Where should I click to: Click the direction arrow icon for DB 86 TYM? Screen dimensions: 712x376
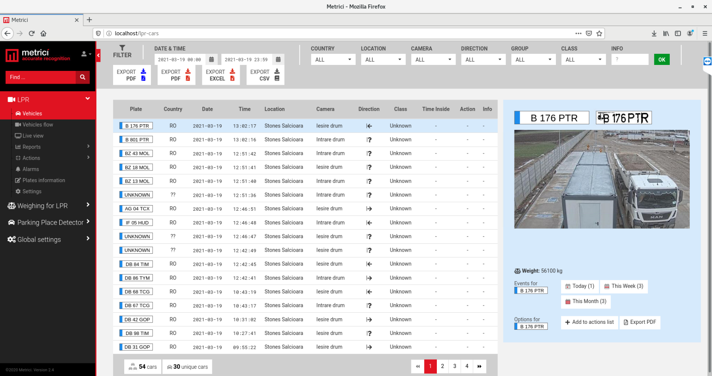coord(369,278)
